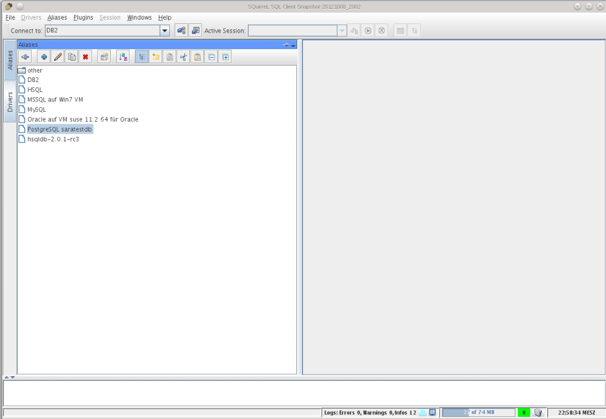Collapse all alias folders
606x419 pixels.
click(x=211, y=56)
